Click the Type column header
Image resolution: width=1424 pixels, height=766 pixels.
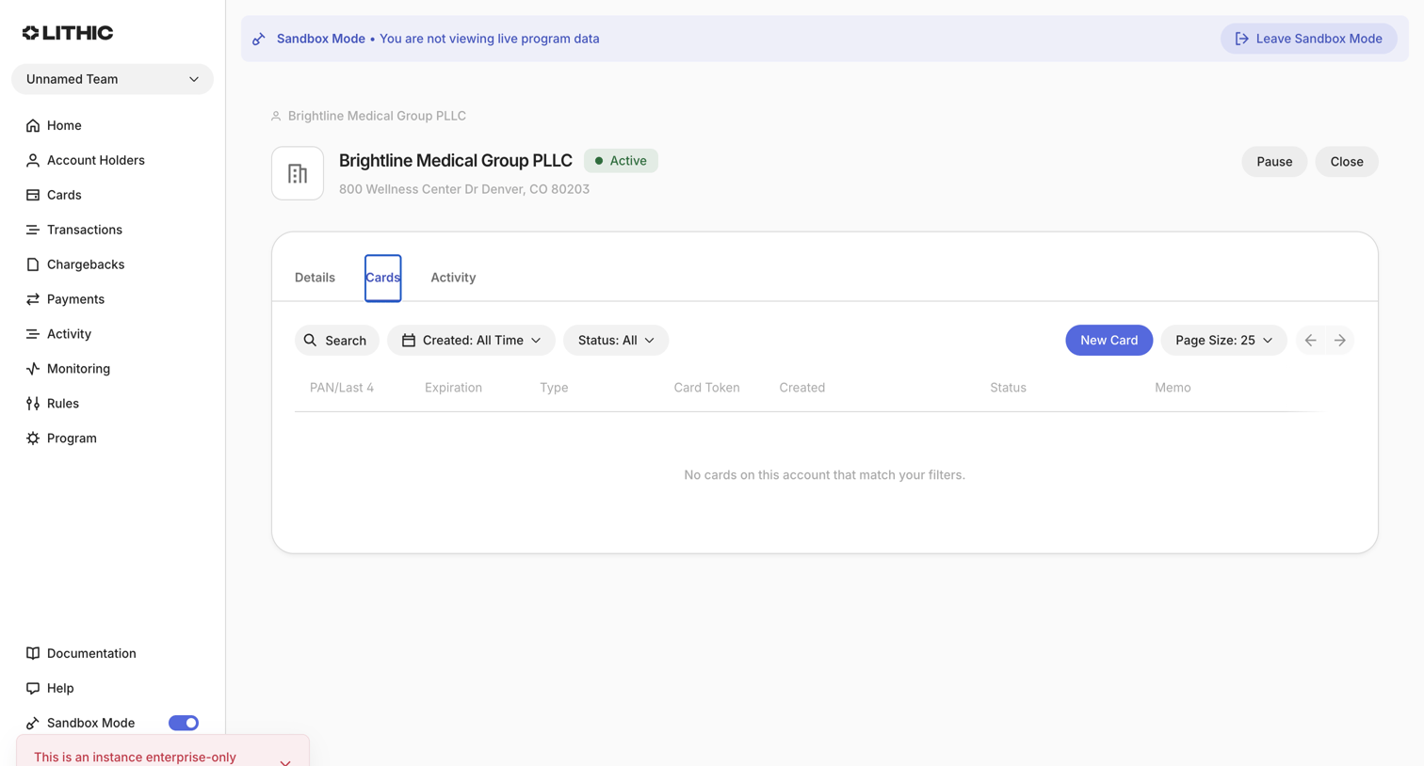[554, 388]
